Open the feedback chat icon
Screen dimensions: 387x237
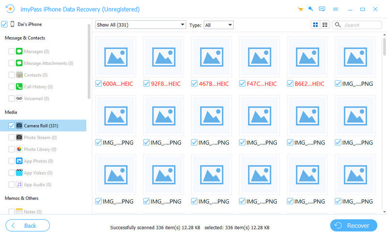coord(322,9)
